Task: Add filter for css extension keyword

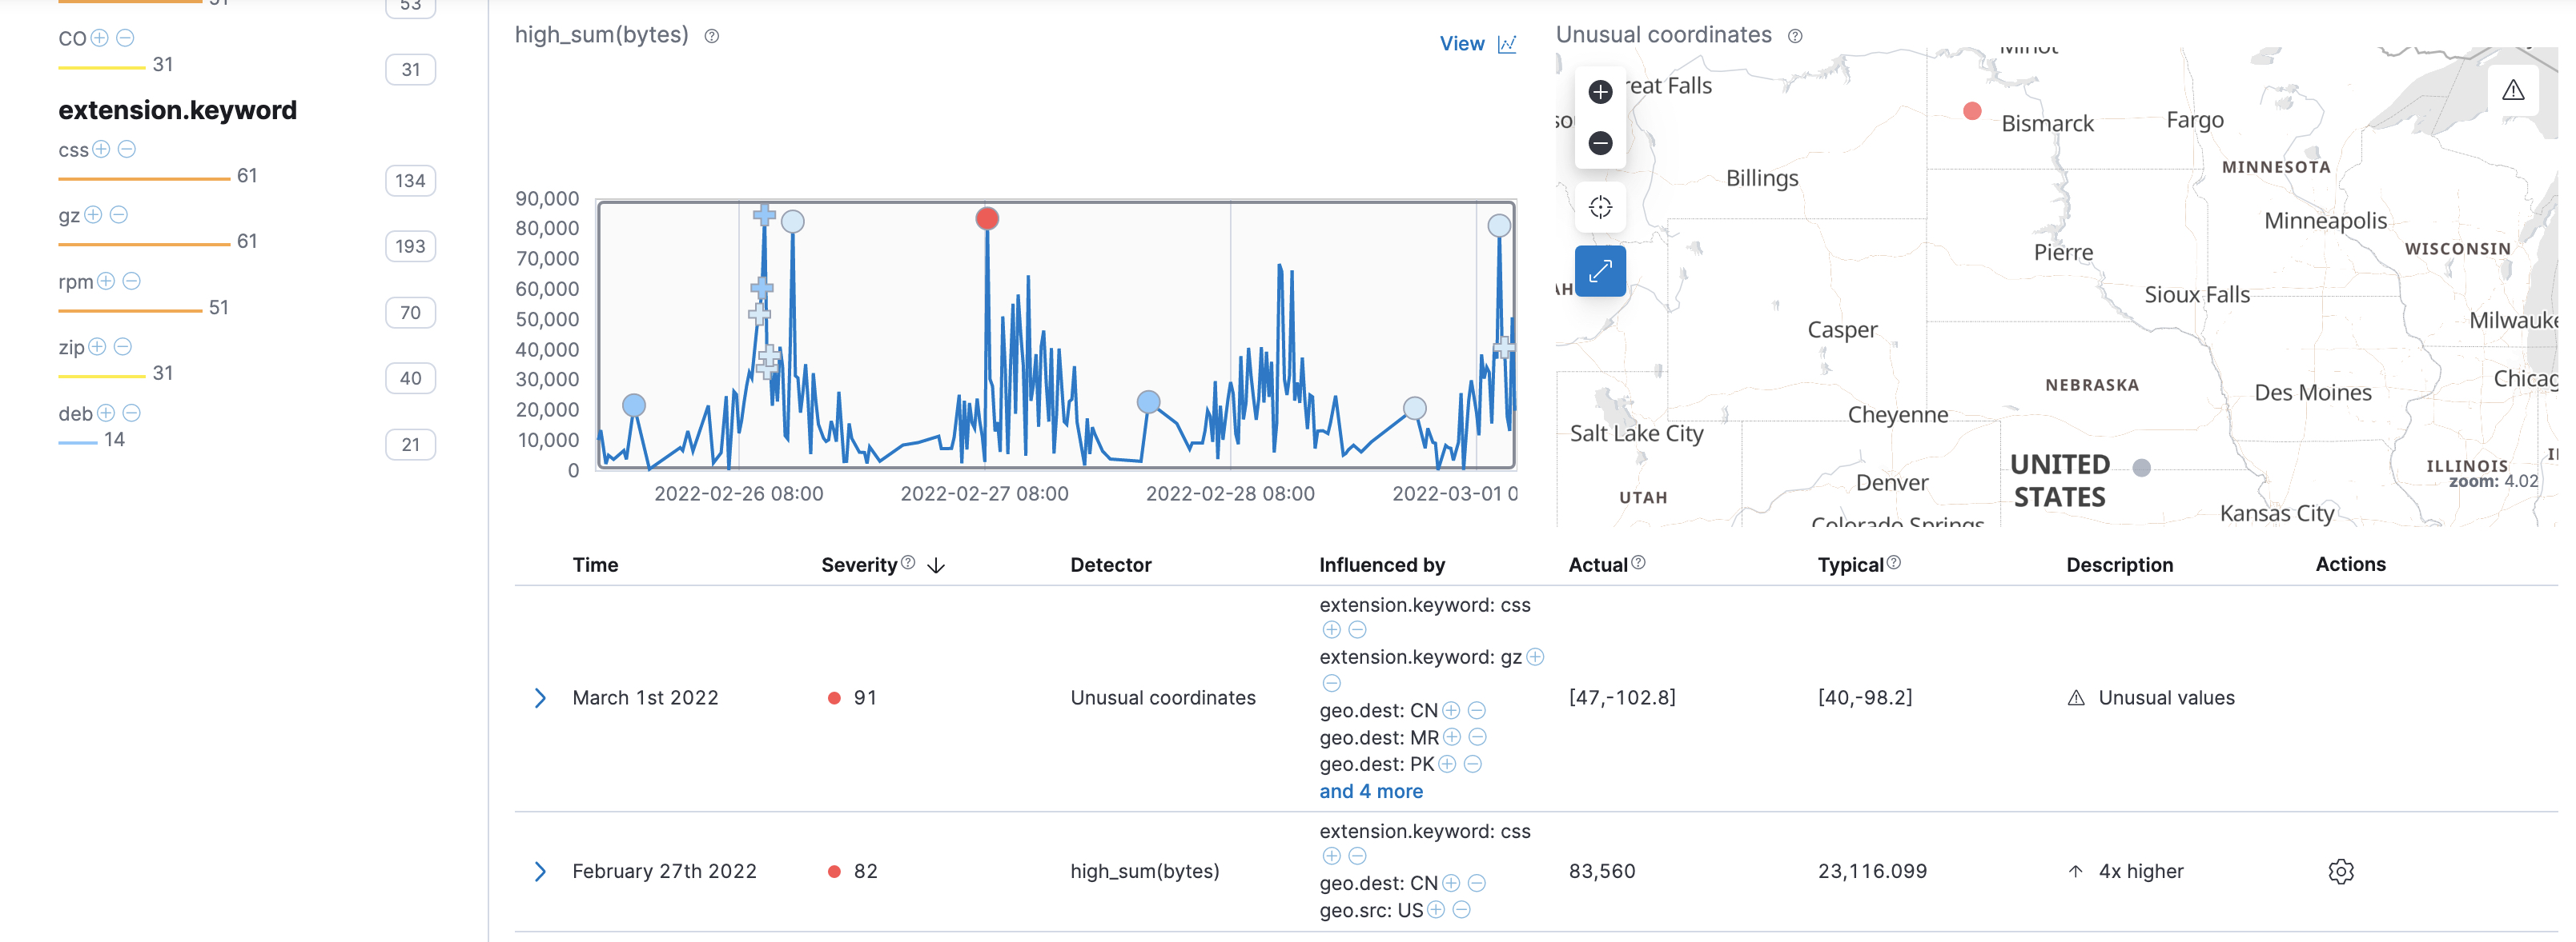Action: pos(101,149)
